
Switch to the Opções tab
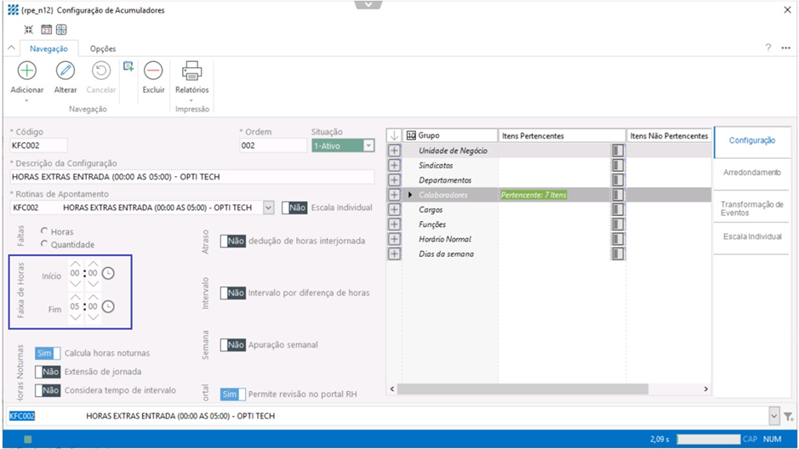103,48
